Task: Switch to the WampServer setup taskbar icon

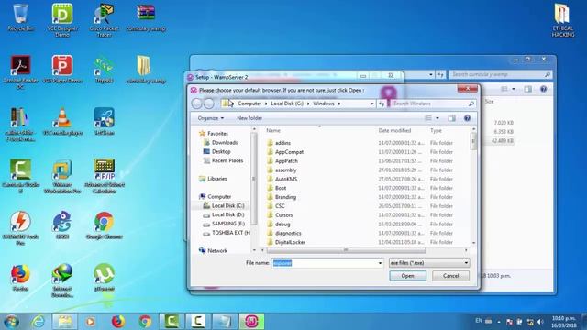Action: coord(251,322)
